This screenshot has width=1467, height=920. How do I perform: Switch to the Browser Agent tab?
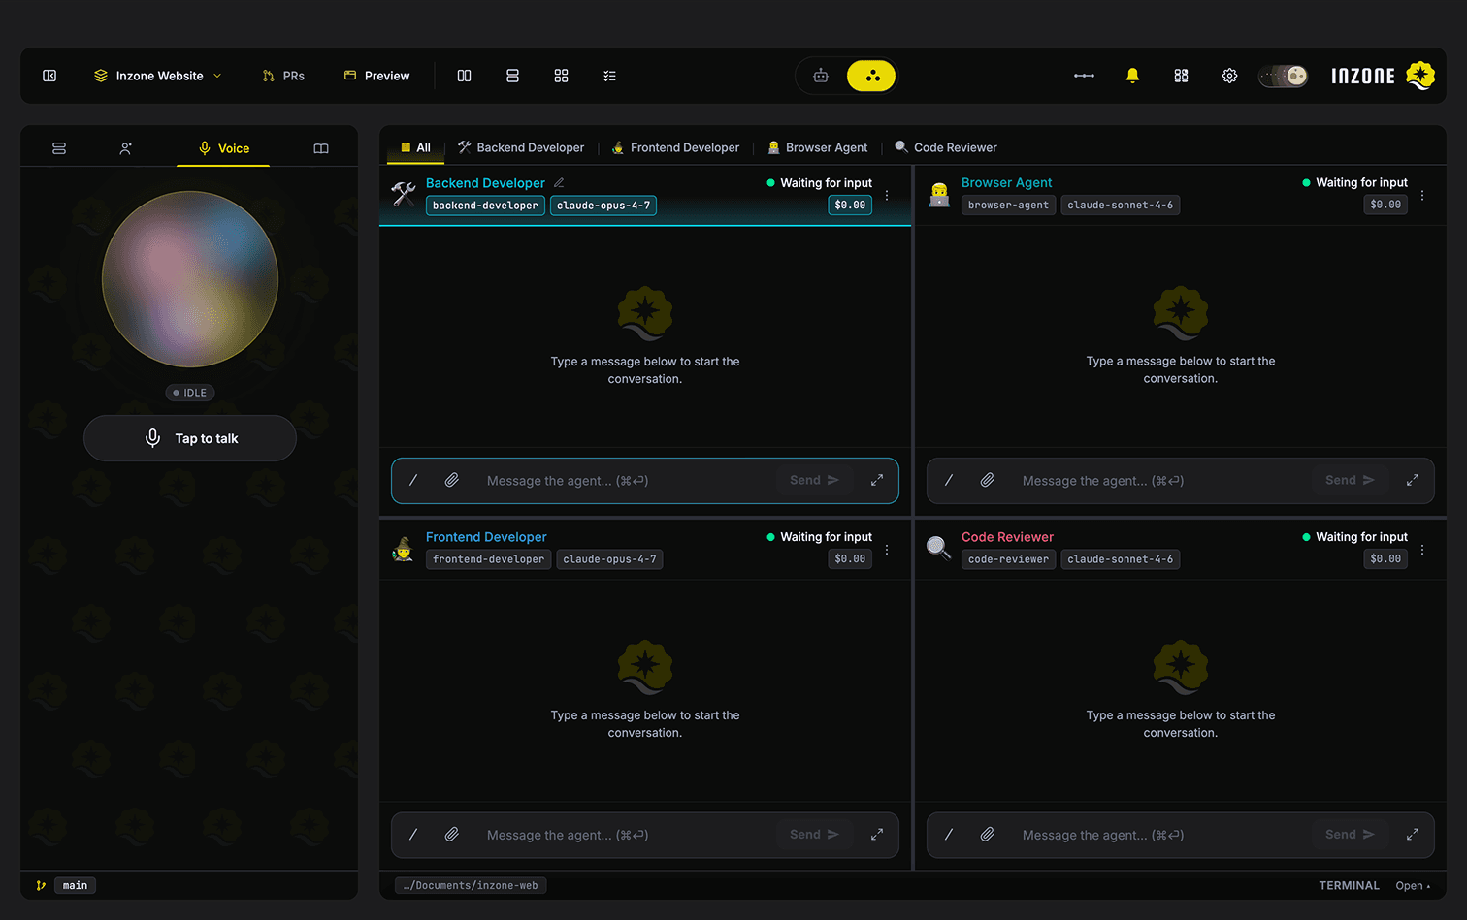tap(818, 147)
